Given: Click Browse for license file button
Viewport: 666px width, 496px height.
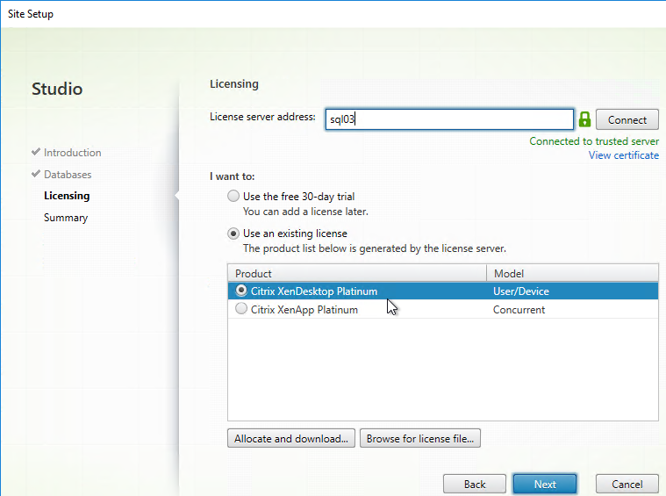Looking at the screenshot, I should pyautogui.click(x=420, y=438).
